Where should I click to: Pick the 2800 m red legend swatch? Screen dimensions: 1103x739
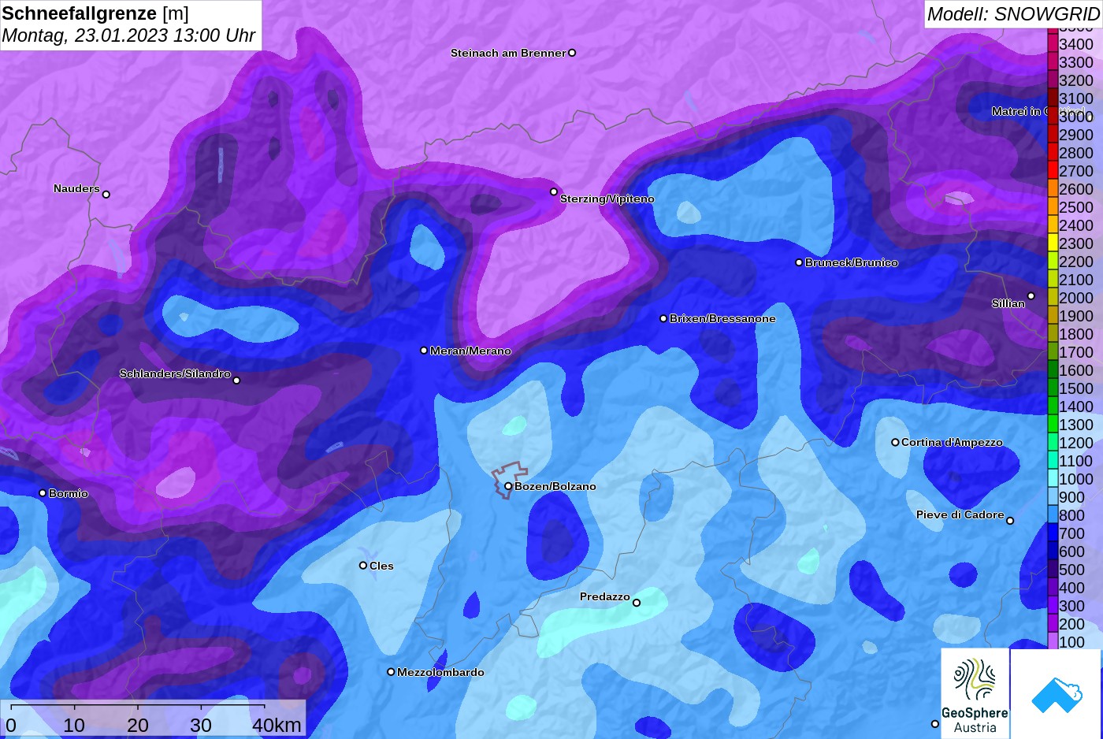coord(1053,153)
